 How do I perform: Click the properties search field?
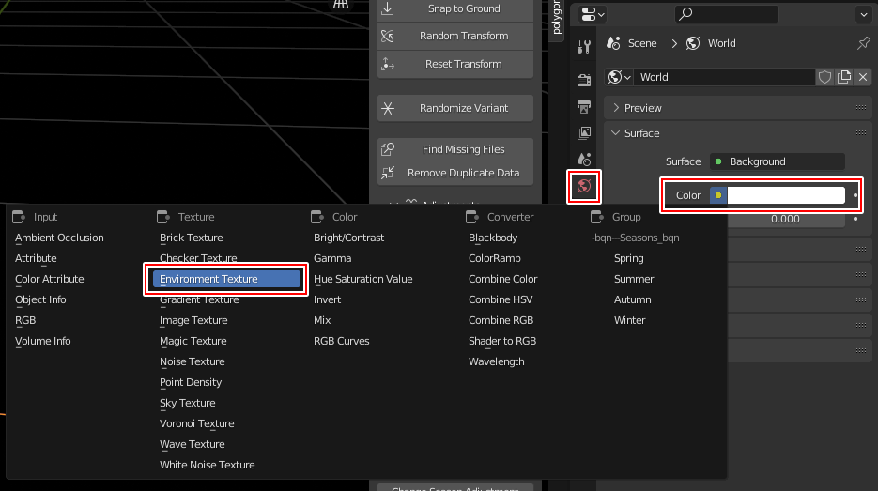(x=727, y=14)
